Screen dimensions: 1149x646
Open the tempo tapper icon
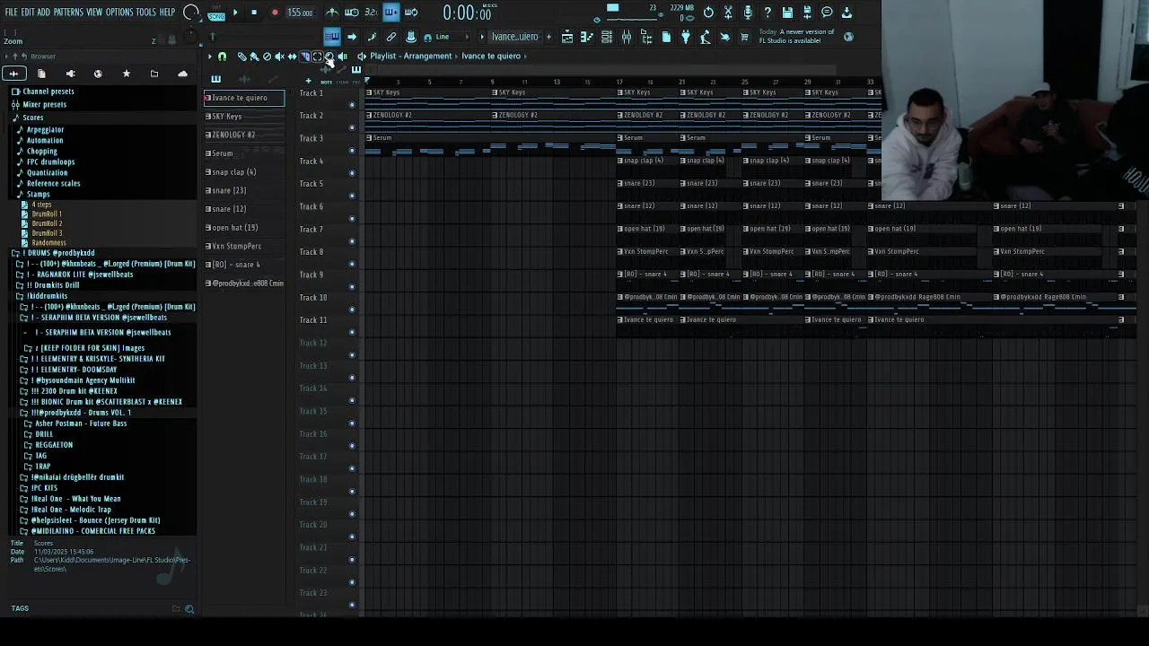pyautogui.click(x=706, y=37)
